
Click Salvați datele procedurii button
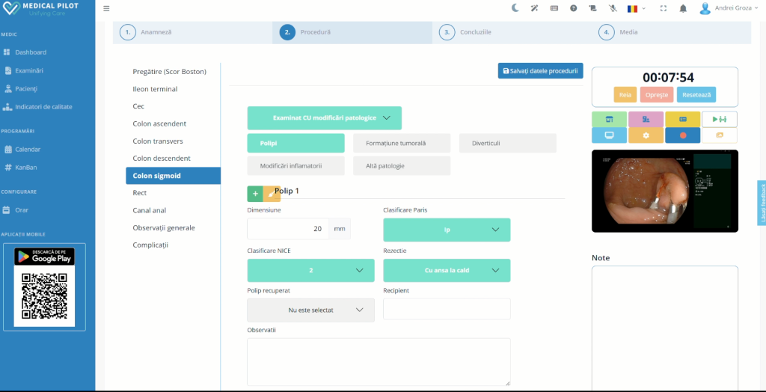[x=540, y=70]
